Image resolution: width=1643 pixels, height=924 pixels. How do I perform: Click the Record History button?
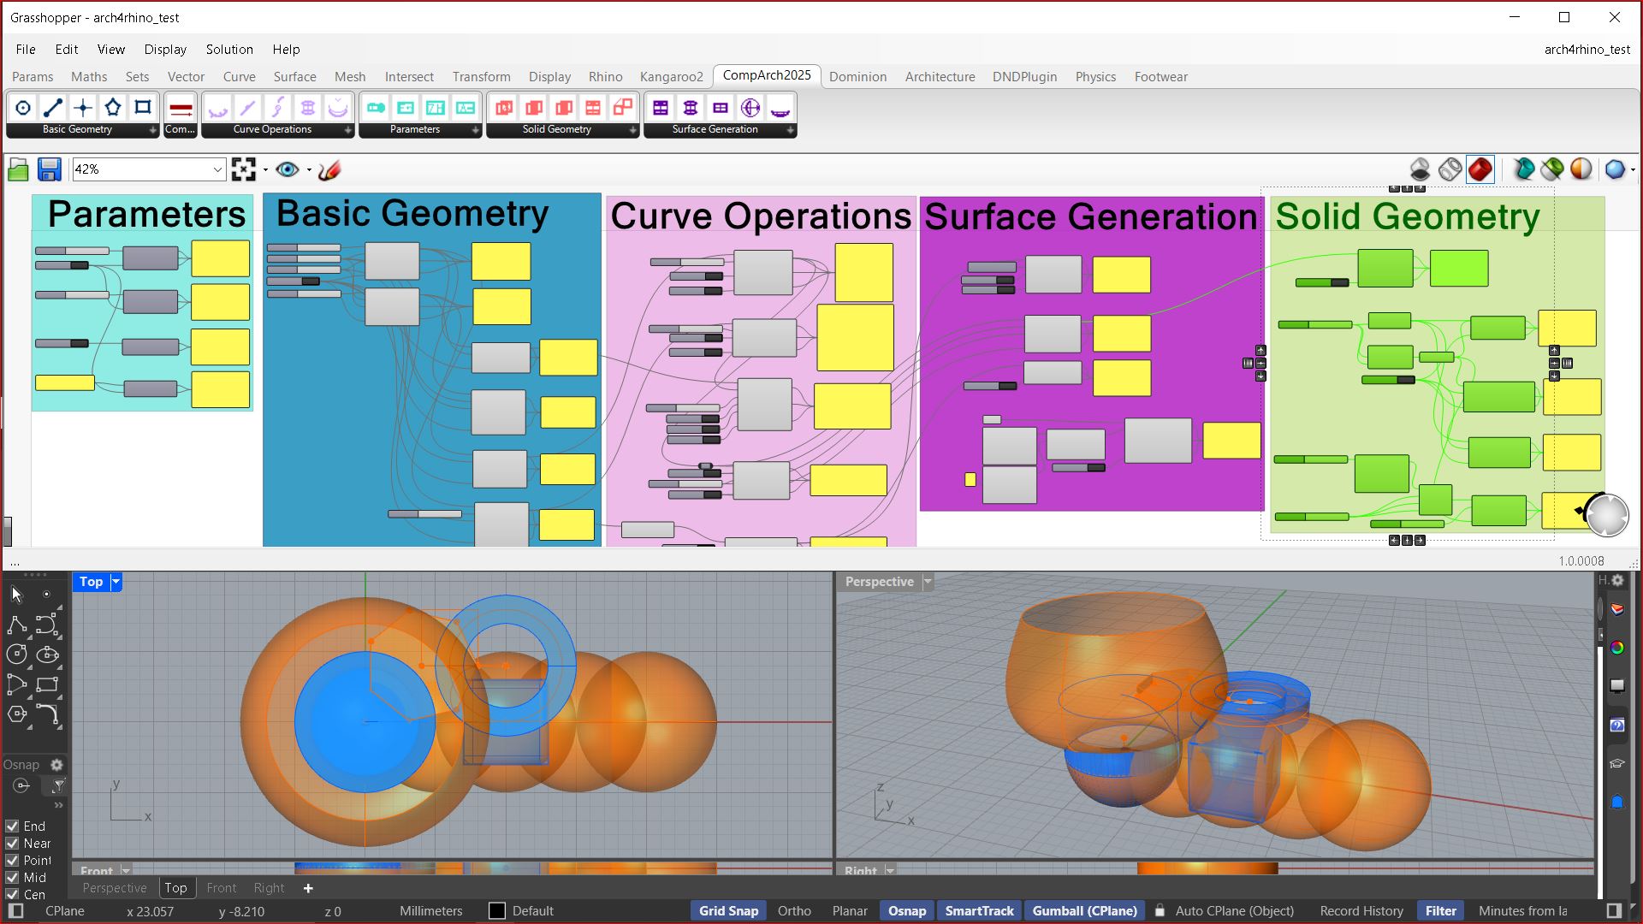pyautogui.click(x=1361, y=911)
